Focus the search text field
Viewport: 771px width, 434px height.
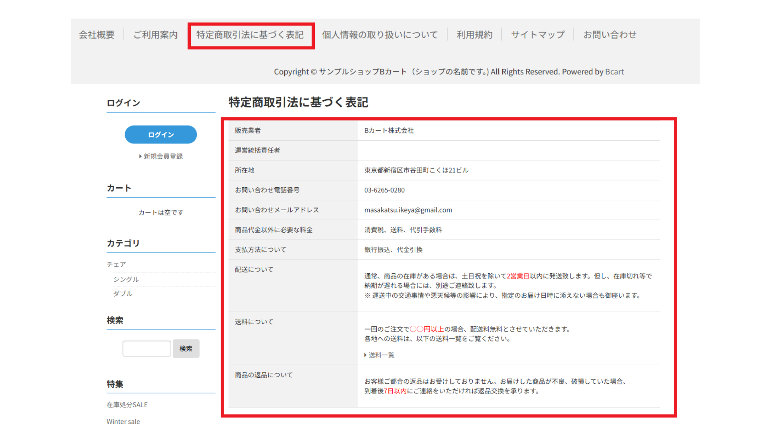[x=147, y=348]
